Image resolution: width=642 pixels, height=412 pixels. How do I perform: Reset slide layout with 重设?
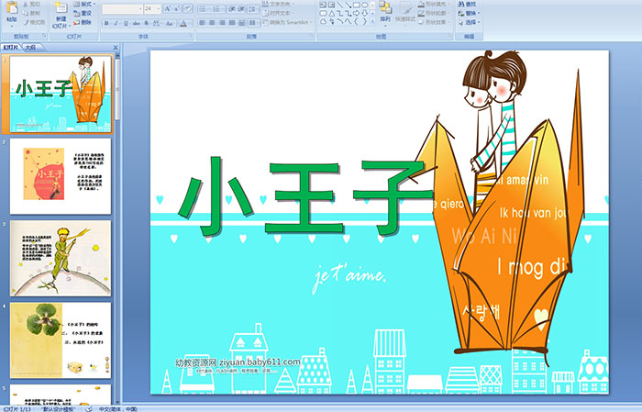pyautogui.click(x=83, y=13)
